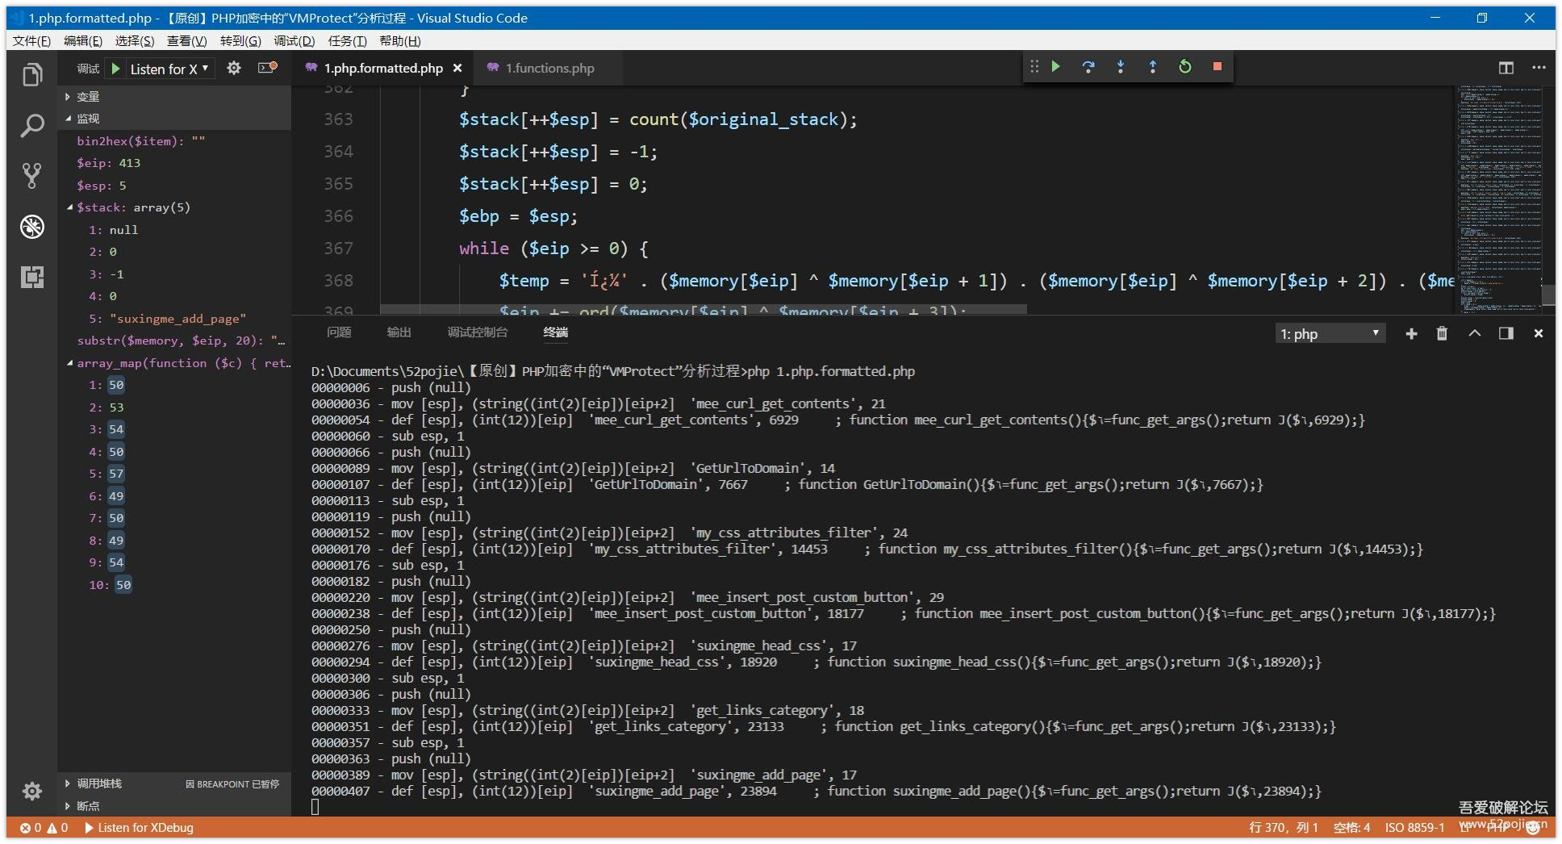Open the 调试(D) menu

(294, 41)
